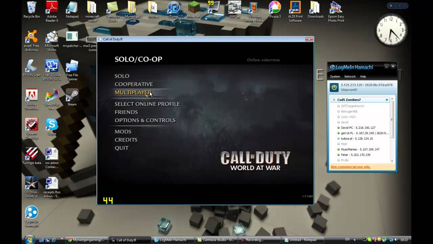Open the Hamachi System menu

click(x=335, y=77)
